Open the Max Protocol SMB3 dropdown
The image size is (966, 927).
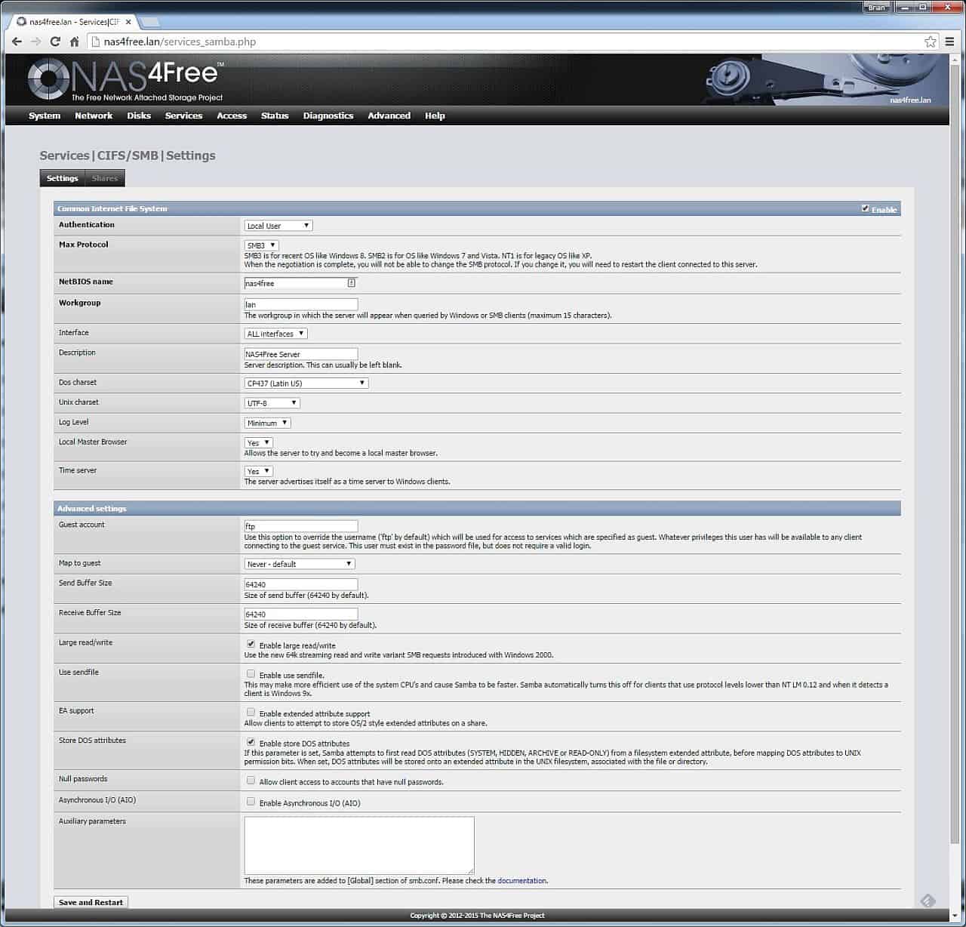[261, 245]
